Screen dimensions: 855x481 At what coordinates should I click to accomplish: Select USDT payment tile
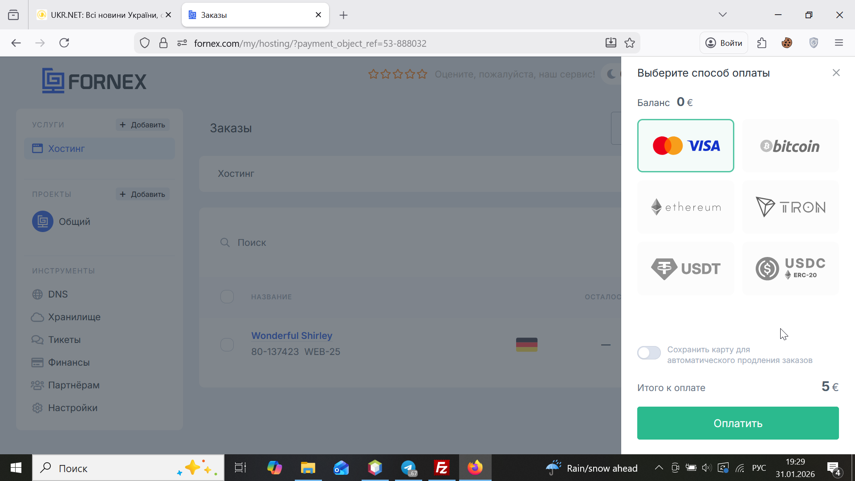pyautogui.click(x=685, y=269)
